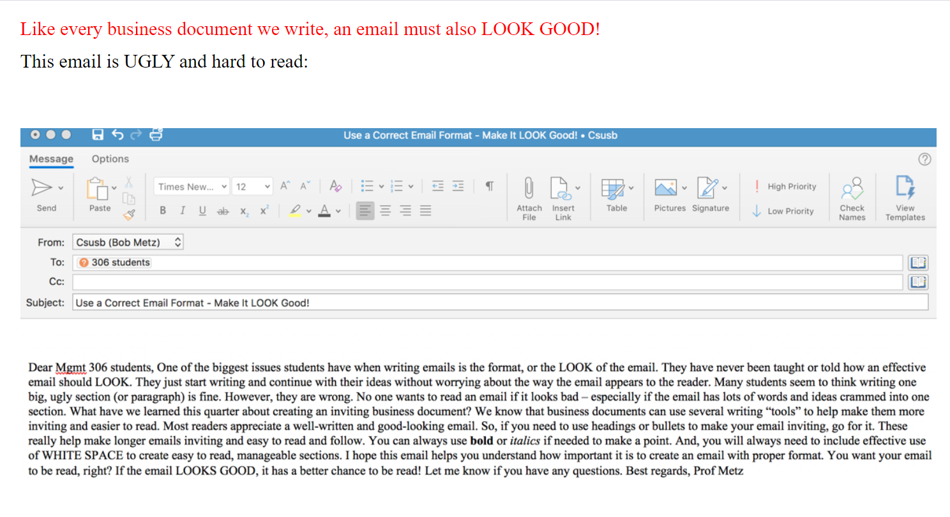Select Justify paragraph alignment

point(426,210)
